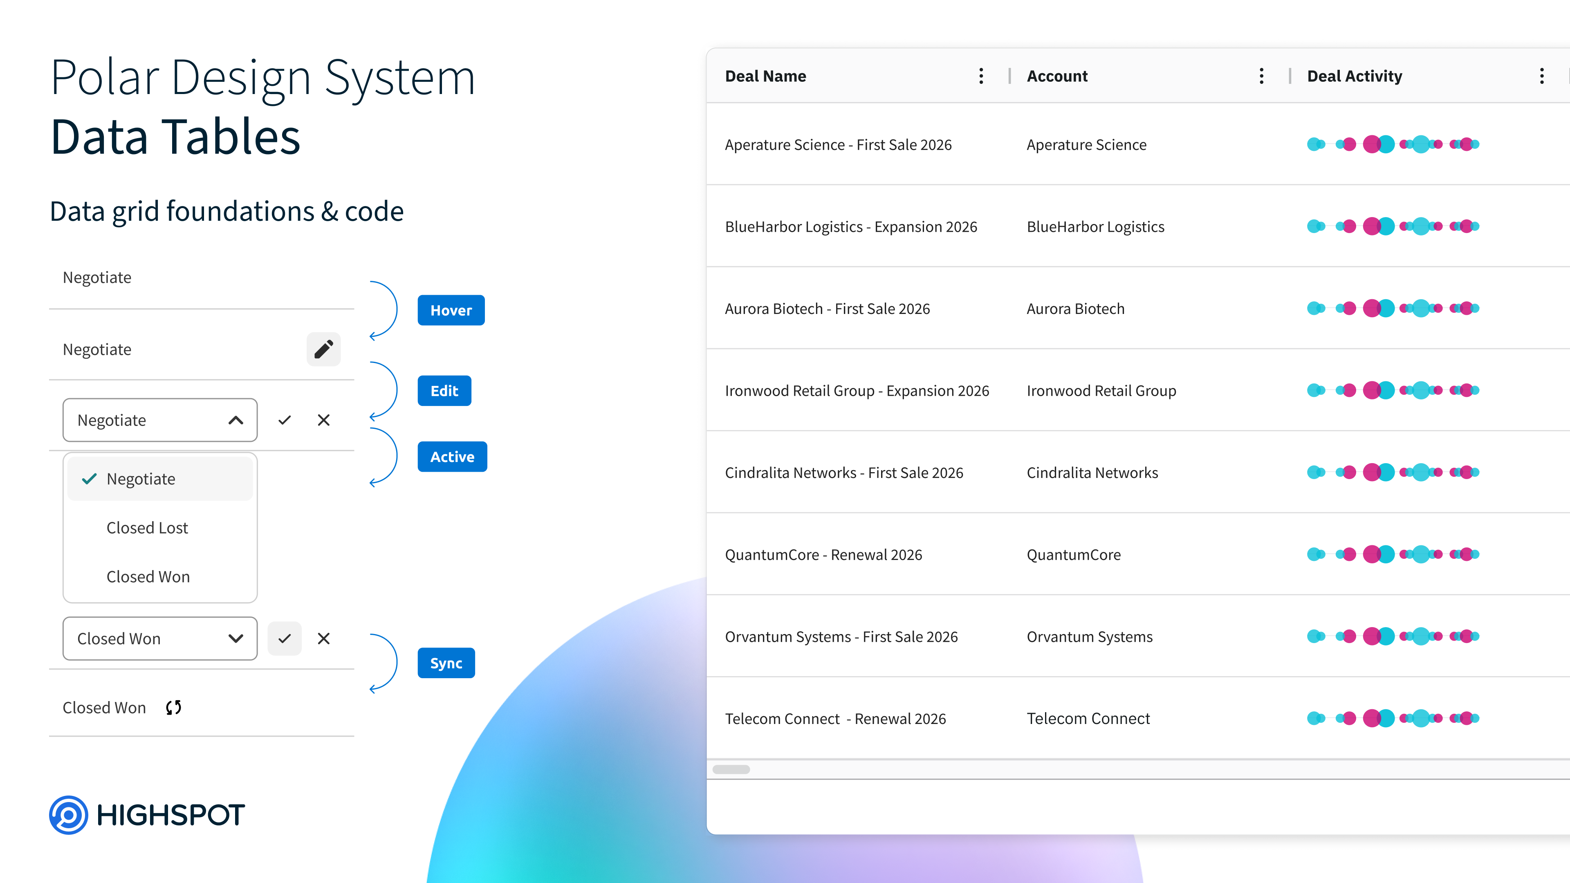Click the Sync label button
The width and height of the screenshot is (1570, 883).
click(446, 663)
